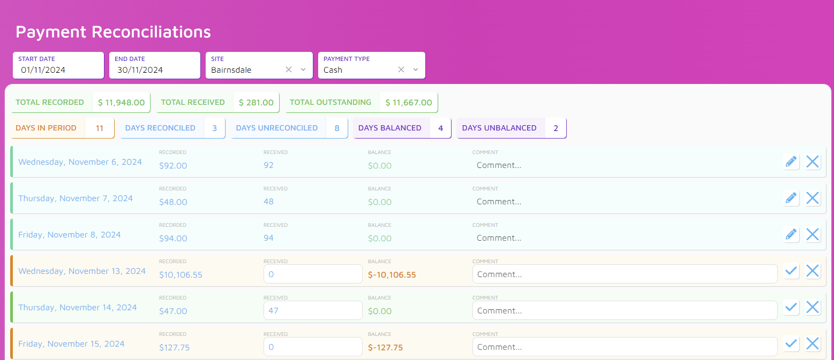Clear the Cash payment type selection

coord(401,70)
